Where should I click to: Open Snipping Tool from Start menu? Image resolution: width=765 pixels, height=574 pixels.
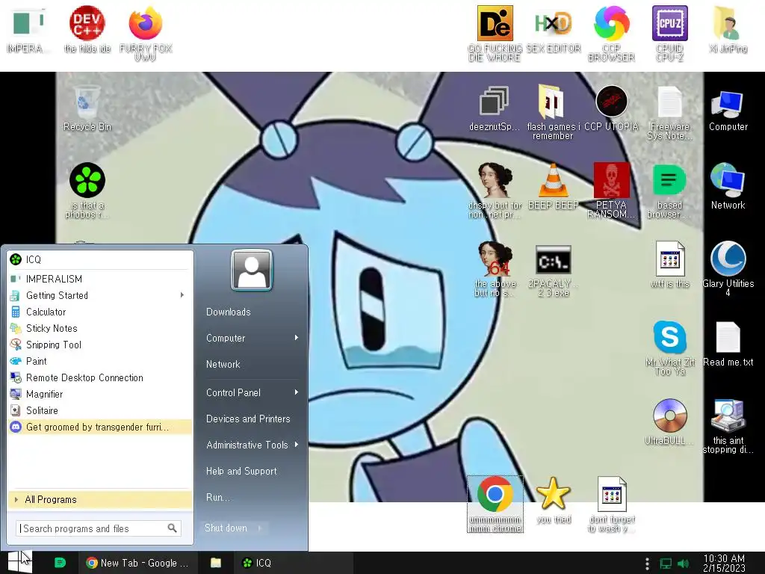click(x=100, y=345)
